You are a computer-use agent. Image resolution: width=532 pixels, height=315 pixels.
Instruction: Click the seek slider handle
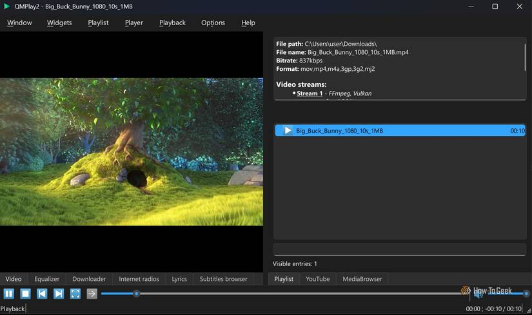point(137,294)
